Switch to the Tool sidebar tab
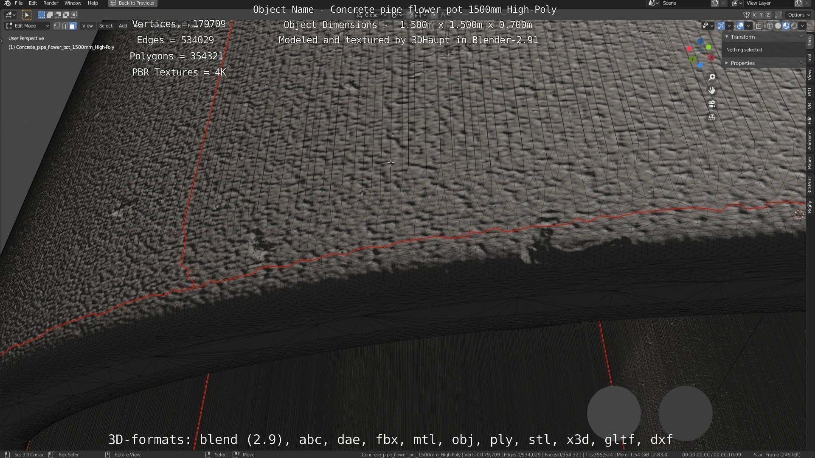This screenshot has width=815, height=458. 809,58
